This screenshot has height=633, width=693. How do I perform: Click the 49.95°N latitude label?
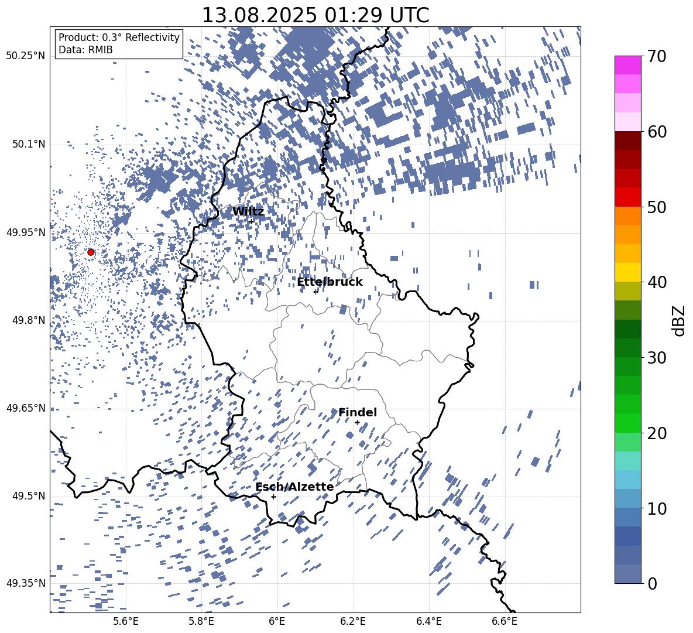26,232
